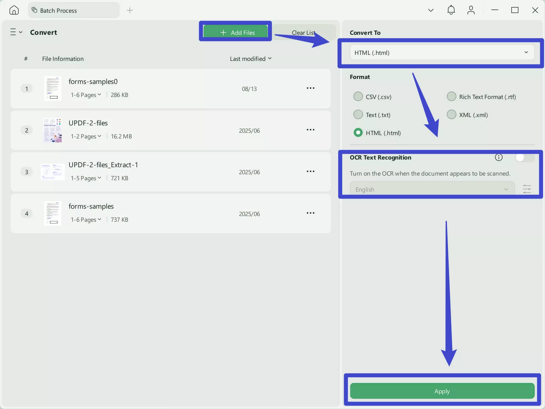This screenshot has height=409, width=545.
Task: Click the 737 KB file size
Action: [120, 220]
